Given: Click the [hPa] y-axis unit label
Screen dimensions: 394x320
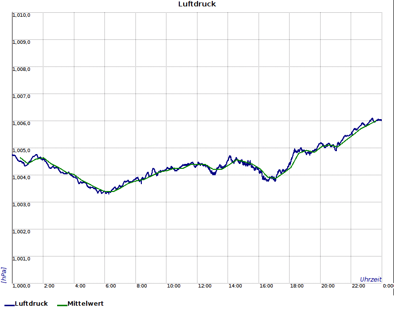Looking at the screenshot, I should tap(4, 275).
